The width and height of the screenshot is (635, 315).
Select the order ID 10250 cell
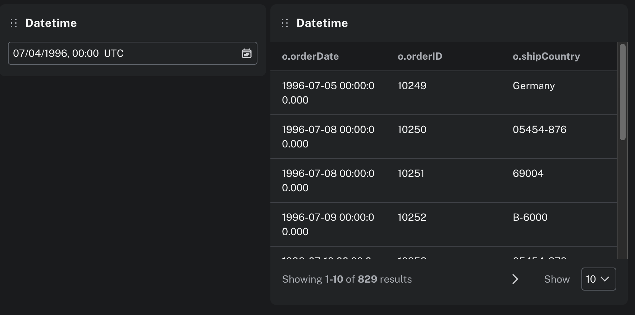tap(412, 130)
